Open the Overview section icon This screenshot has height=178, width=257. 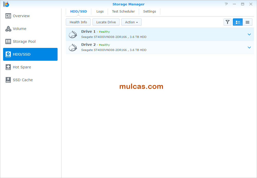click(x=8, y=16)
